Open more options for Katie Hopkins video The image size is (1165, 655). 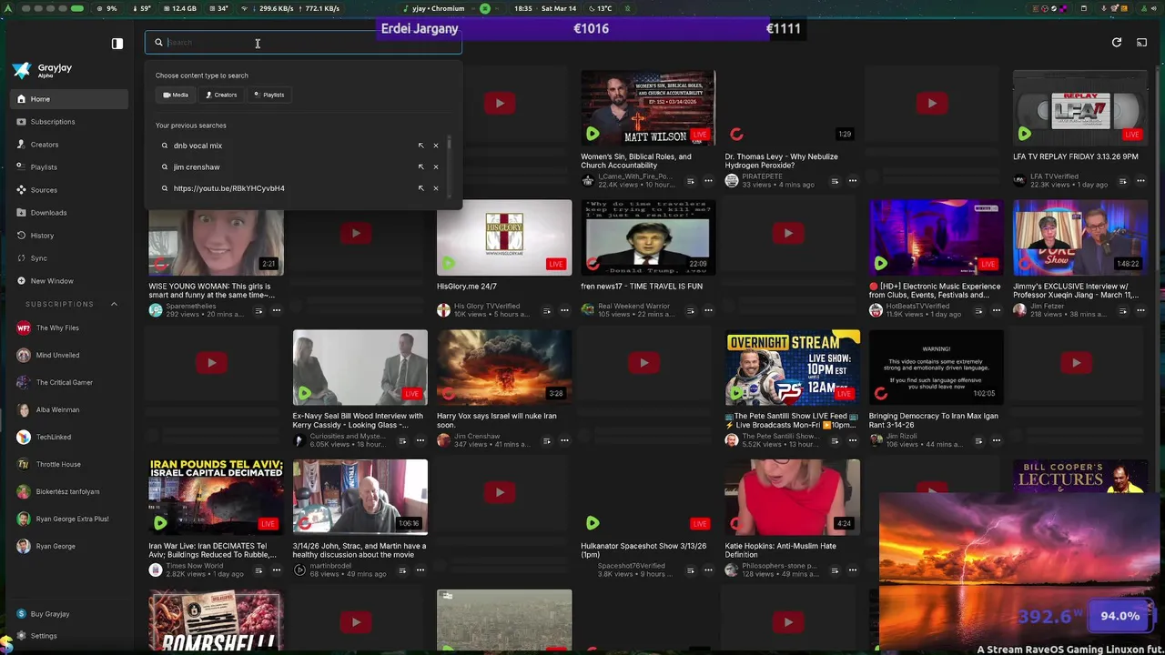[x=853, y=570]
